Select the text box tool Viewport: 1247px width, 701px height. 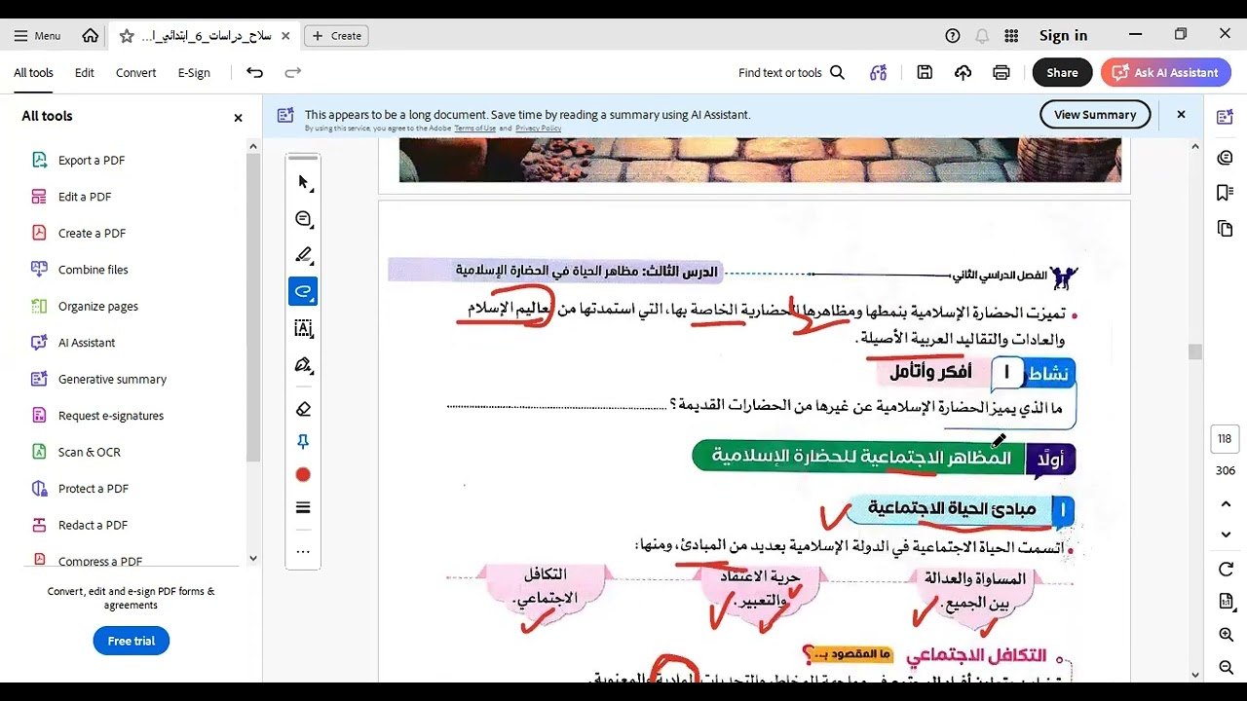pos(303,329)
